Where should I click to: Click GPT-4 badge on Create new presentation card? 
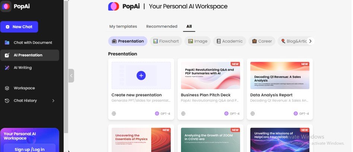[x=163, y=114]
